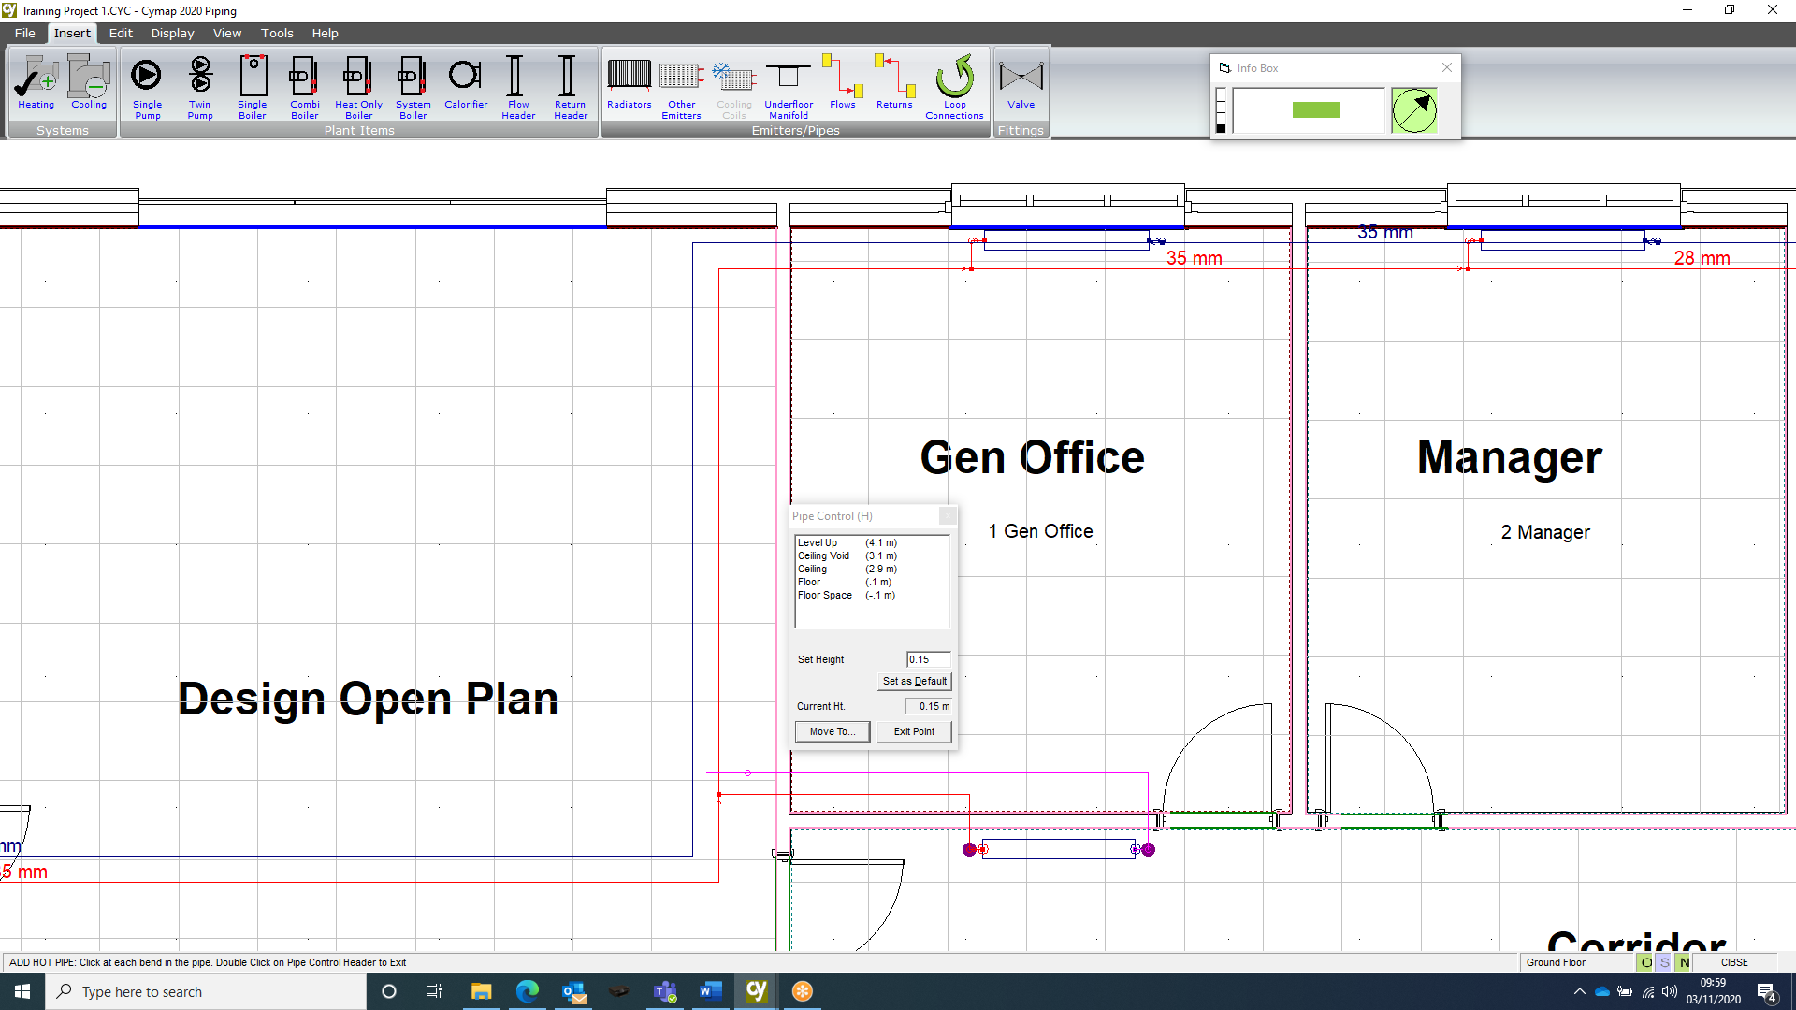This screenshot has width=1796, height=1010.
Task: Insert a System Boiler
Action: tap(413, 87)
